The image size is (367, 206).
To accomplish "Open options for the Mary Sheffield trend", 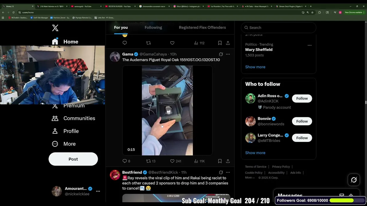I will click(309, 45).
